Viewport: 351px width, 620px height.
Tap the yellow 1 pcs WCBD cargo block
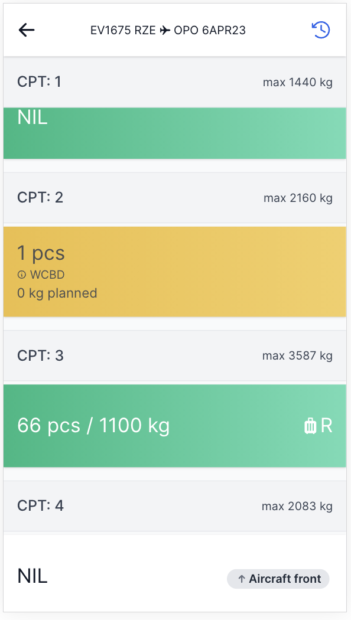(175, 270)
